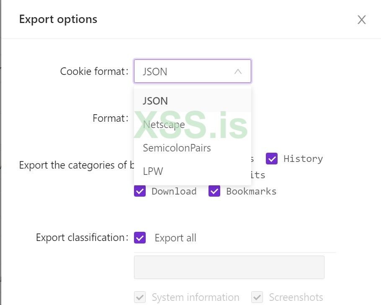The width and height of the screenshot is (381, 305).
Task: Click the Export options dialog title
Action: click(58, 19)
